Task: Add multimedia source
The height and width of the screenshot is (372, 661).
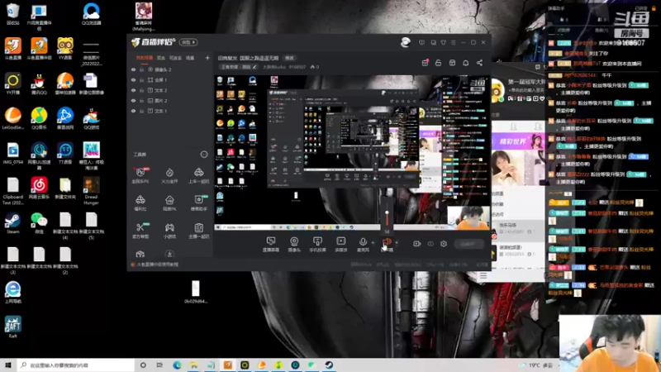Action: (x=340, y=244)
